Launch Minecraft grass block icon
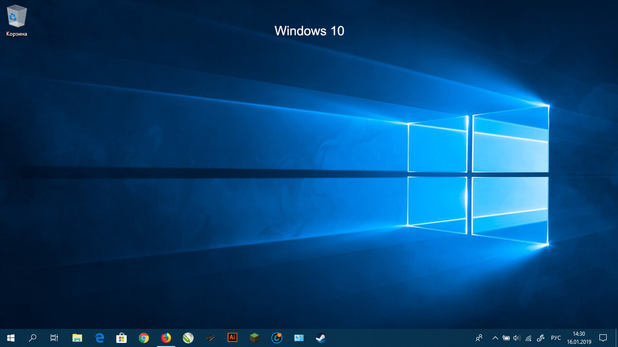The image size is (618, 347). 254,338
